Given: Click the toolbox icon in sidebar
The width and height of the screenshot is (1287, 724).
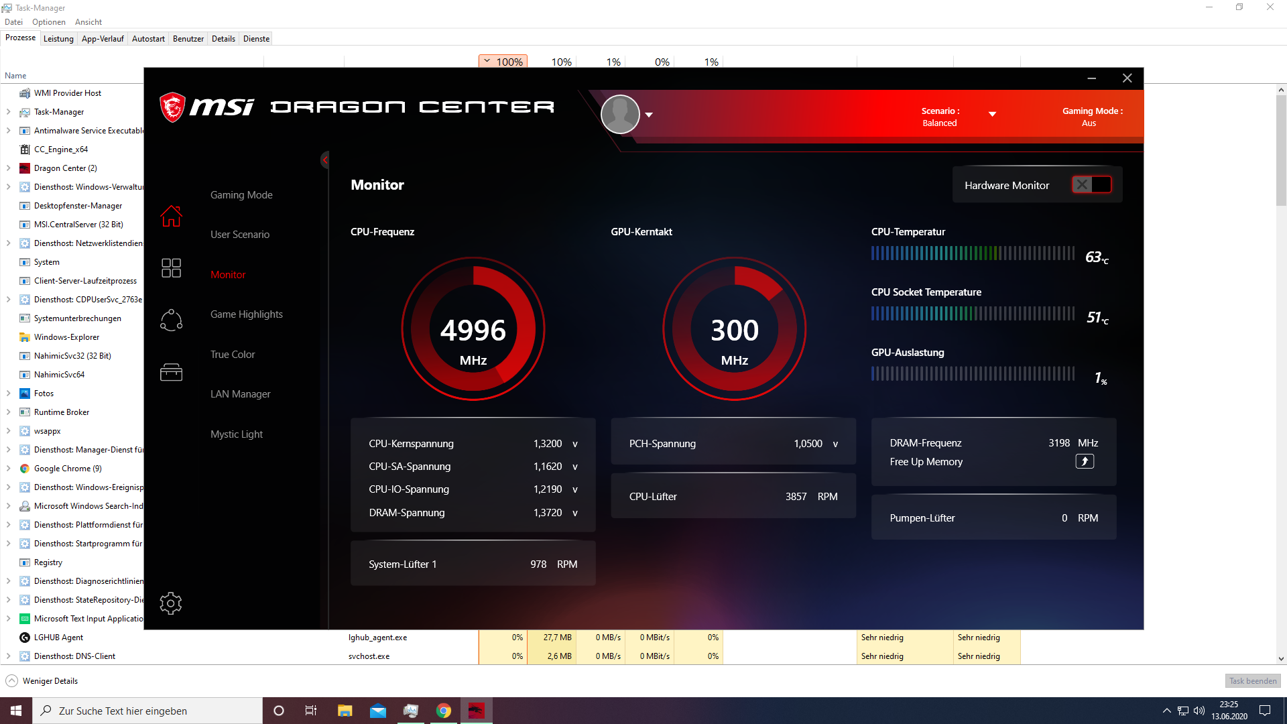Looking at the screenshot, I should coord(171,372).
